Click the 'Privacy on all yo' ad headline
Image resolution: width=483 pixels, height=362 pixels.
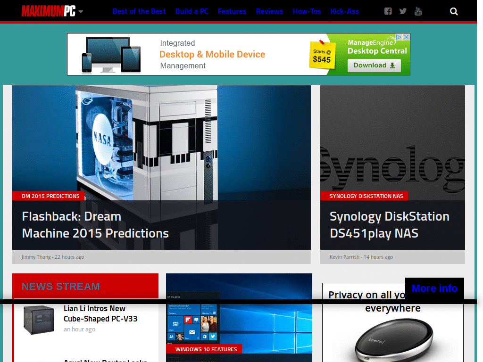(367, 295)
